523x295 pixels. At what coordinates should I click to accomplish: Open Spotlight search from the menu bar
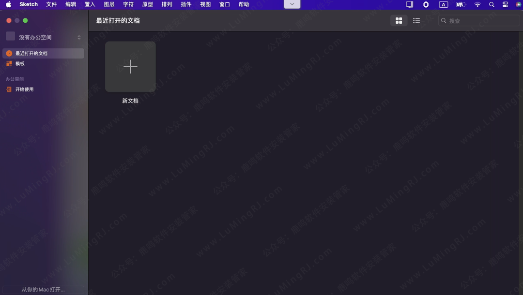tap(492, 4)
